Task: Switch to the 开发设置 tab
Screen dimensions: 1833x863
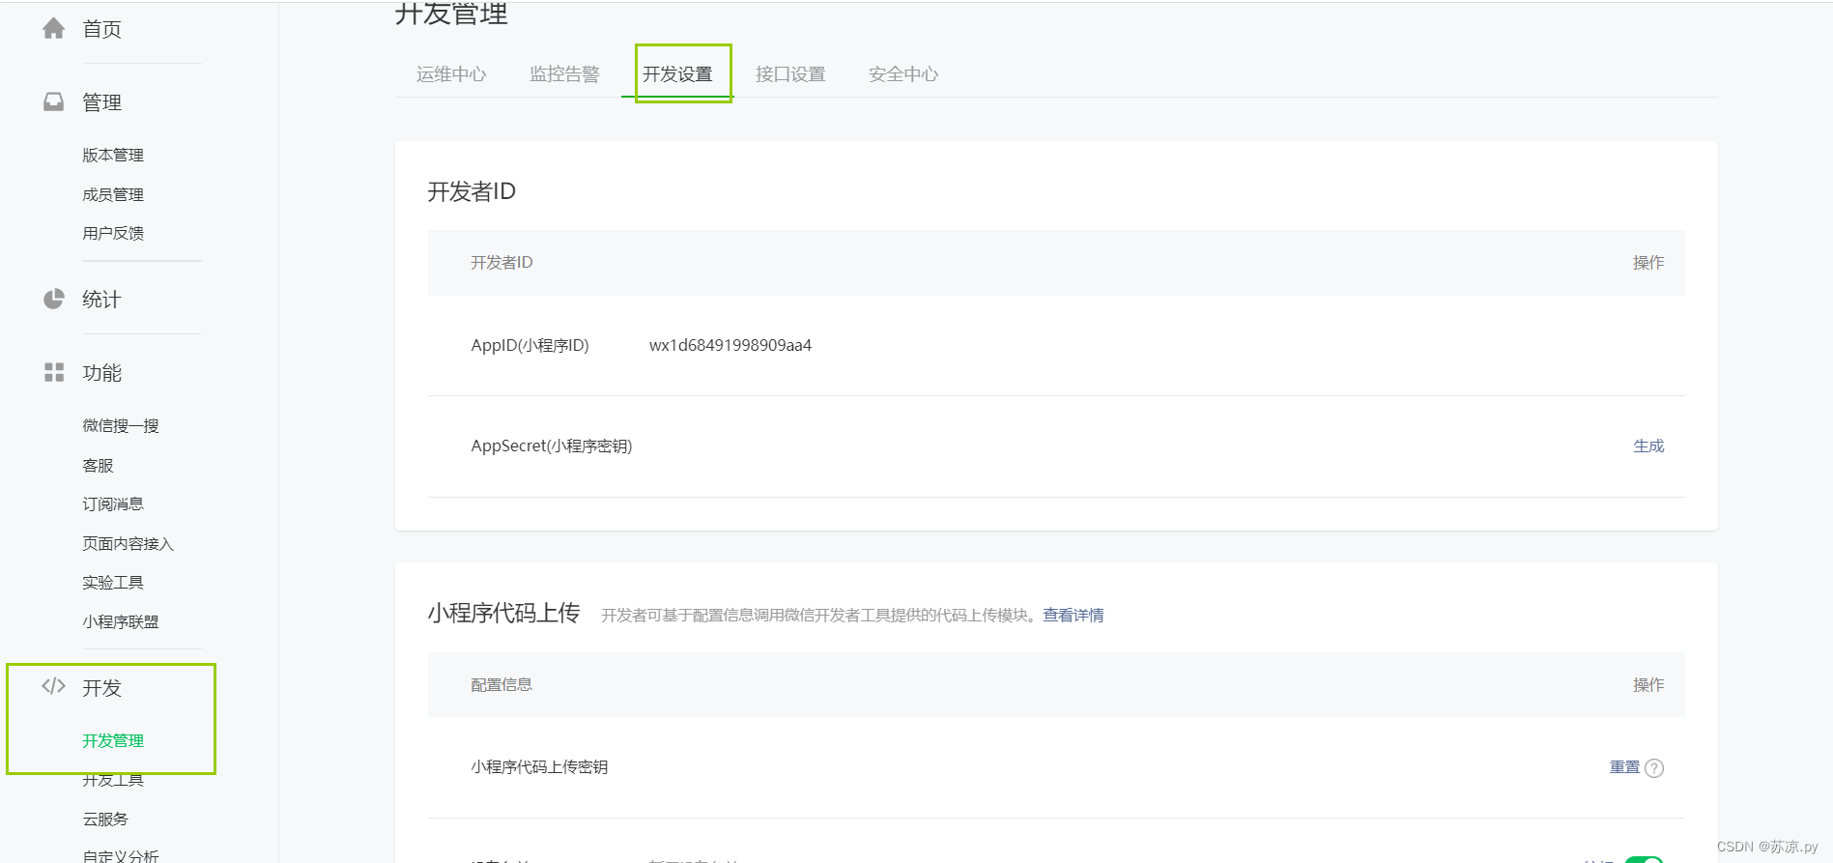Action: point(677,74)
